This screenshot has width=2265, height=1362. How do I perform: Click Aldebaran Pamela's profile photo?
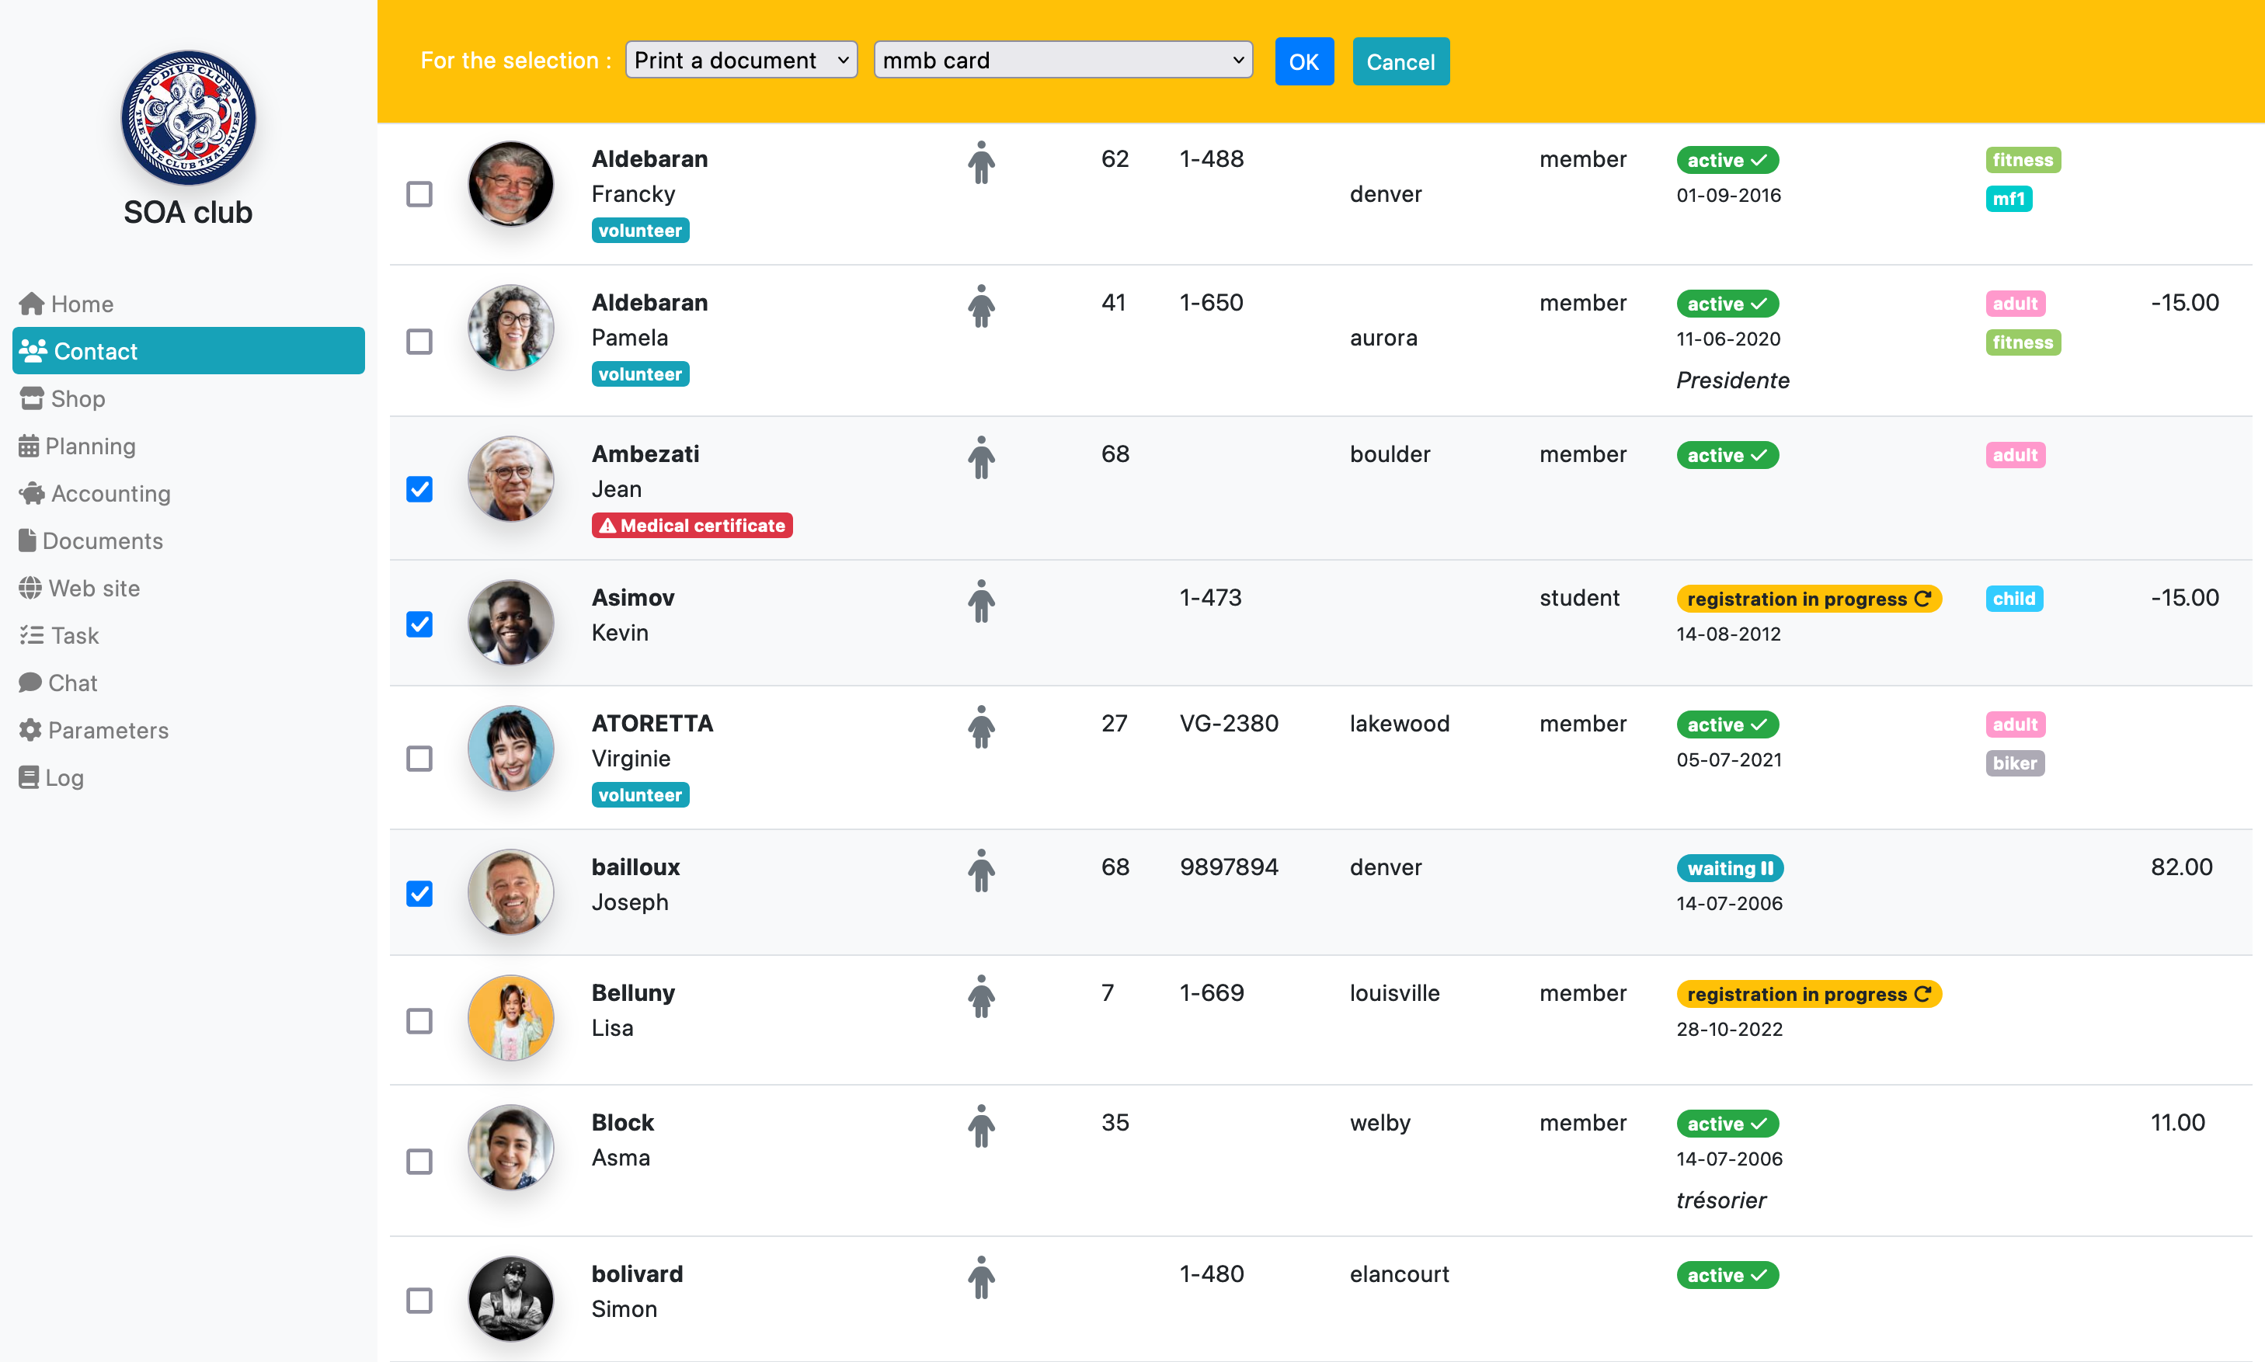pyautogui.click(x=510, y=328)
